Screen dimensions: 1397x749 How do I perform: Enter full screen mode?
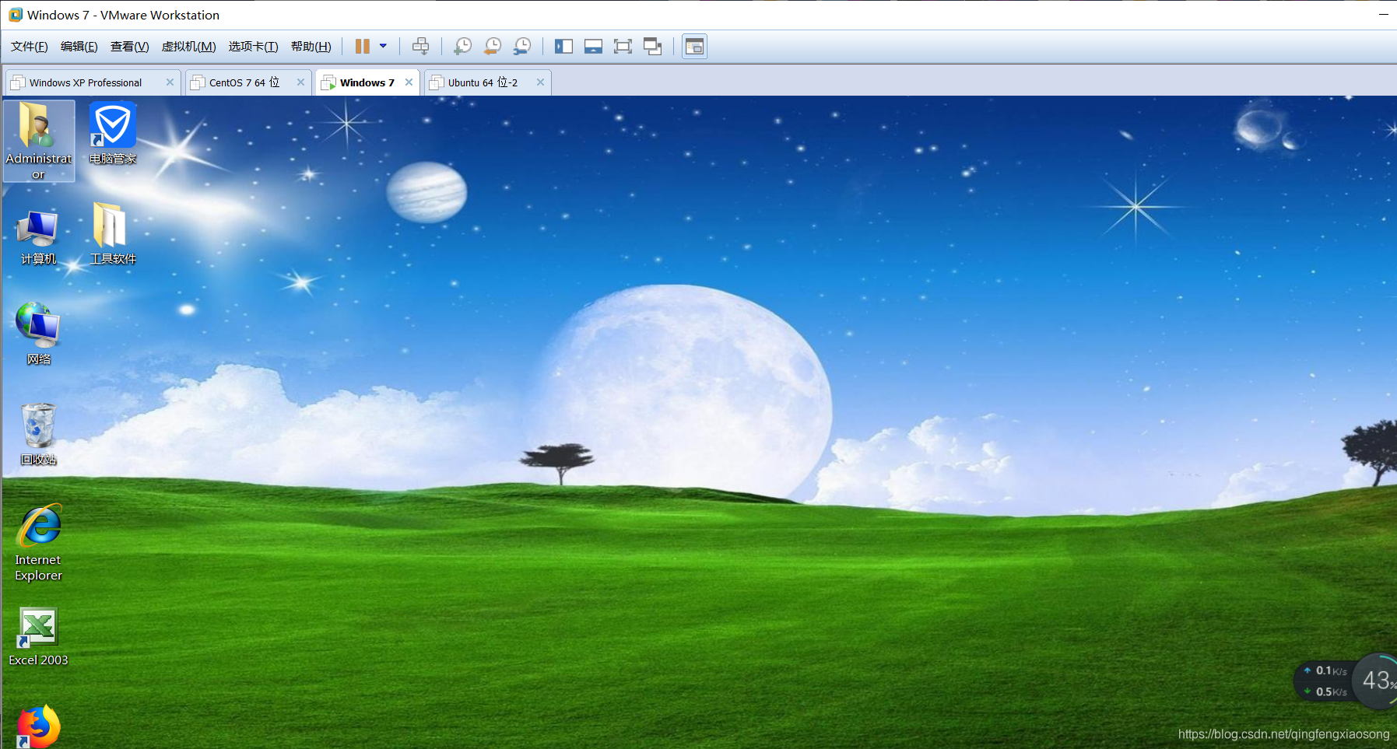[x=623, y=47]
